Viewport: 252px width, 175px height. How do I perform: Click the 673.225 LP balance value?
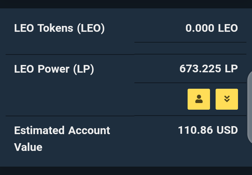tap(209, 69)
